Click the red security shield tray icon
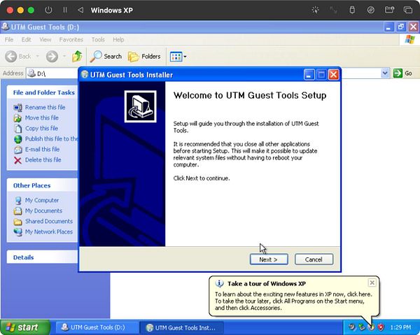420x335 pixels. [x=381, y=327]
